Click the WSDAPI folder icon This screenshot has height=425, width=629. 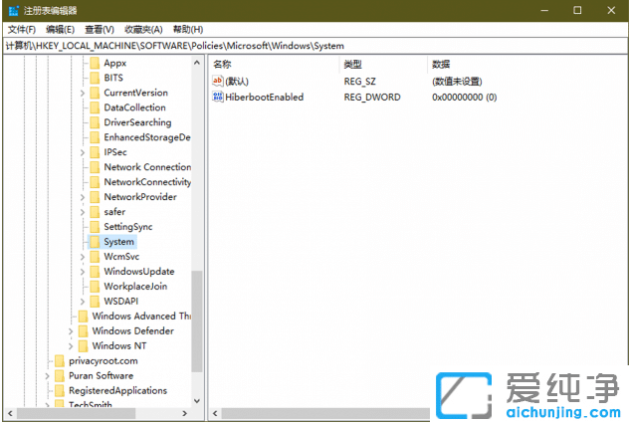[x=95, y=301]
